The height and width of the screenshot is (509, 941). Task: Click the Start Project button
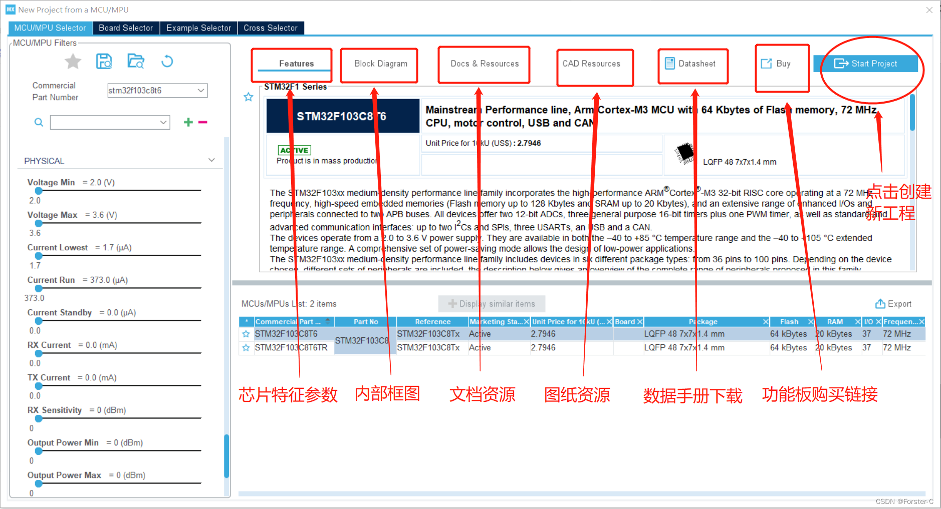pyautogui.click(x=868, y=63)
